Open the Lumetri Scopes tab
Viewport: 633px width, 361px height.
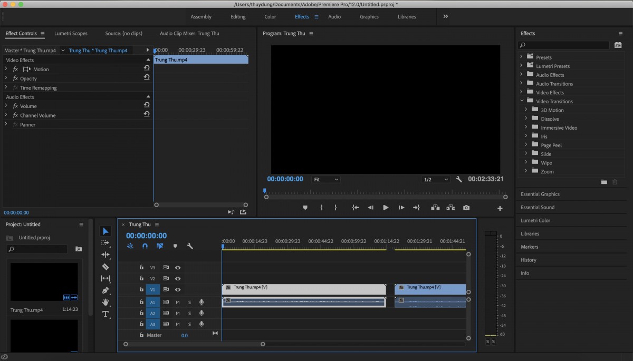(x=71, y=33)
